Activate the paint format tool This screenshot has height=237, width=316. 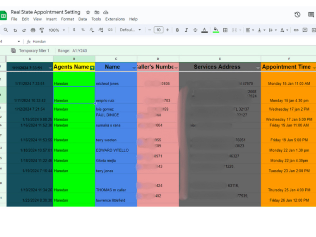(x=42, y=30)
